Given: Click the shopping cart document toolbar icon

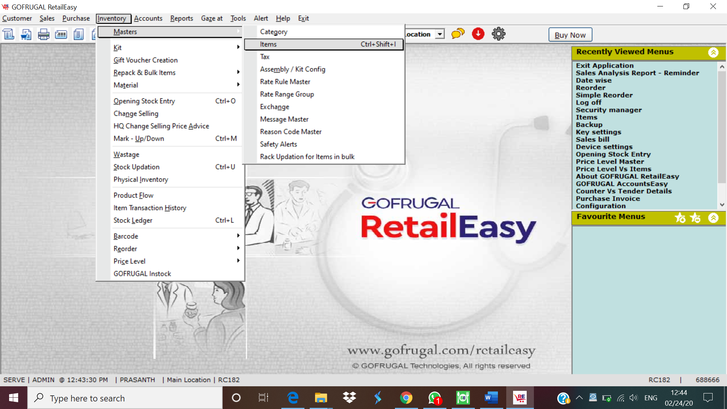Looking at the screenshot, I should [26, 34].
